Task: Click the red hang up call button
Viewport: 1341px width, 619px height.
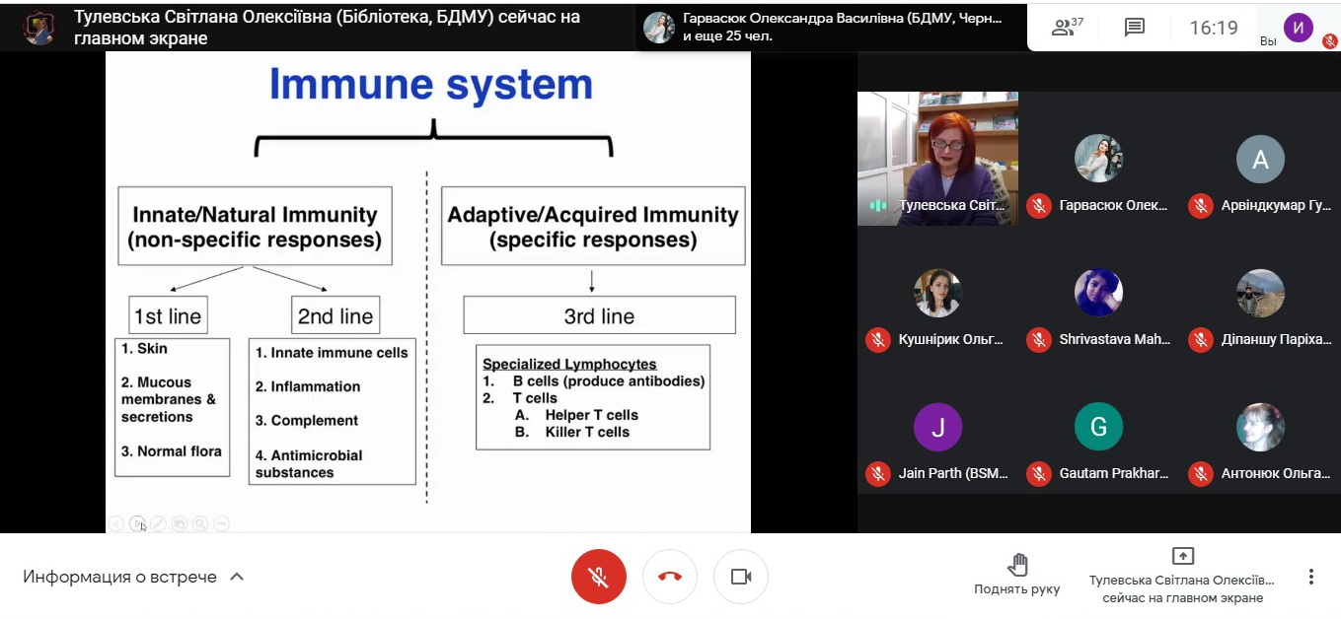Action: (x=669, y=577)
